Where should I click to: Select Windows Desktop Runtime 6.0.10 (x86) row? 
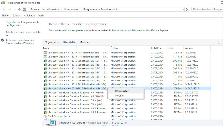click(127, 97)
